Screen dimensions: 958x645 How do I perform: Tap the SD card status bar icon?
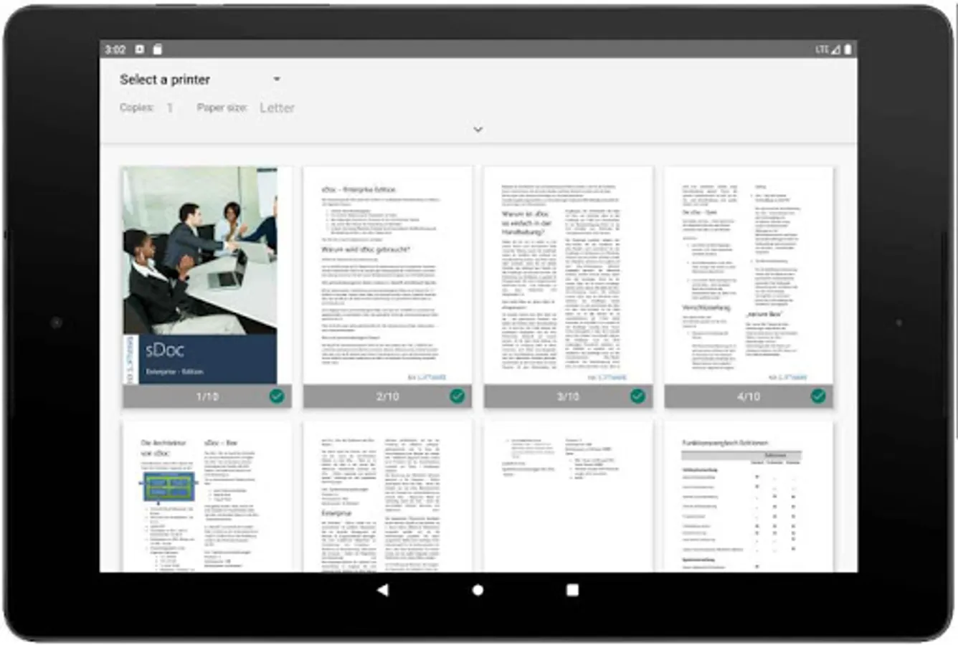pos(157,49)
